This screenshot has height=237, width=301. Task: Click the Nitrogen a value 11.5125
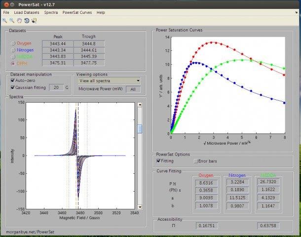tap(237, 197)
